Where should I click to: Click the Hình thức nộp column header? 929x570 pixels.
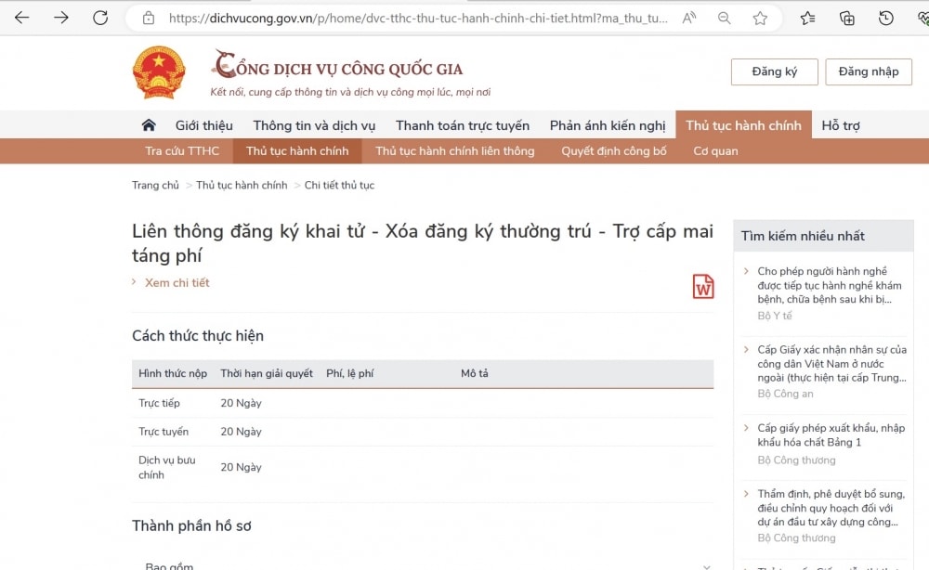click(x=173, y=373)
